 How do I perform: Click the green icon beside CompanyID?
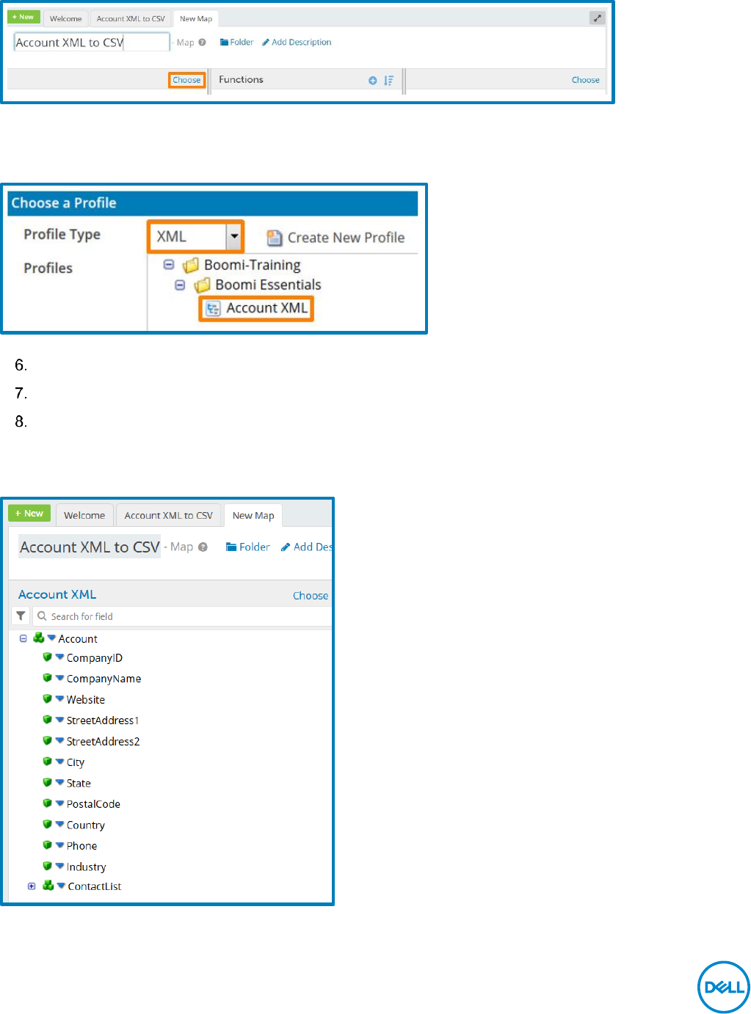47,657
